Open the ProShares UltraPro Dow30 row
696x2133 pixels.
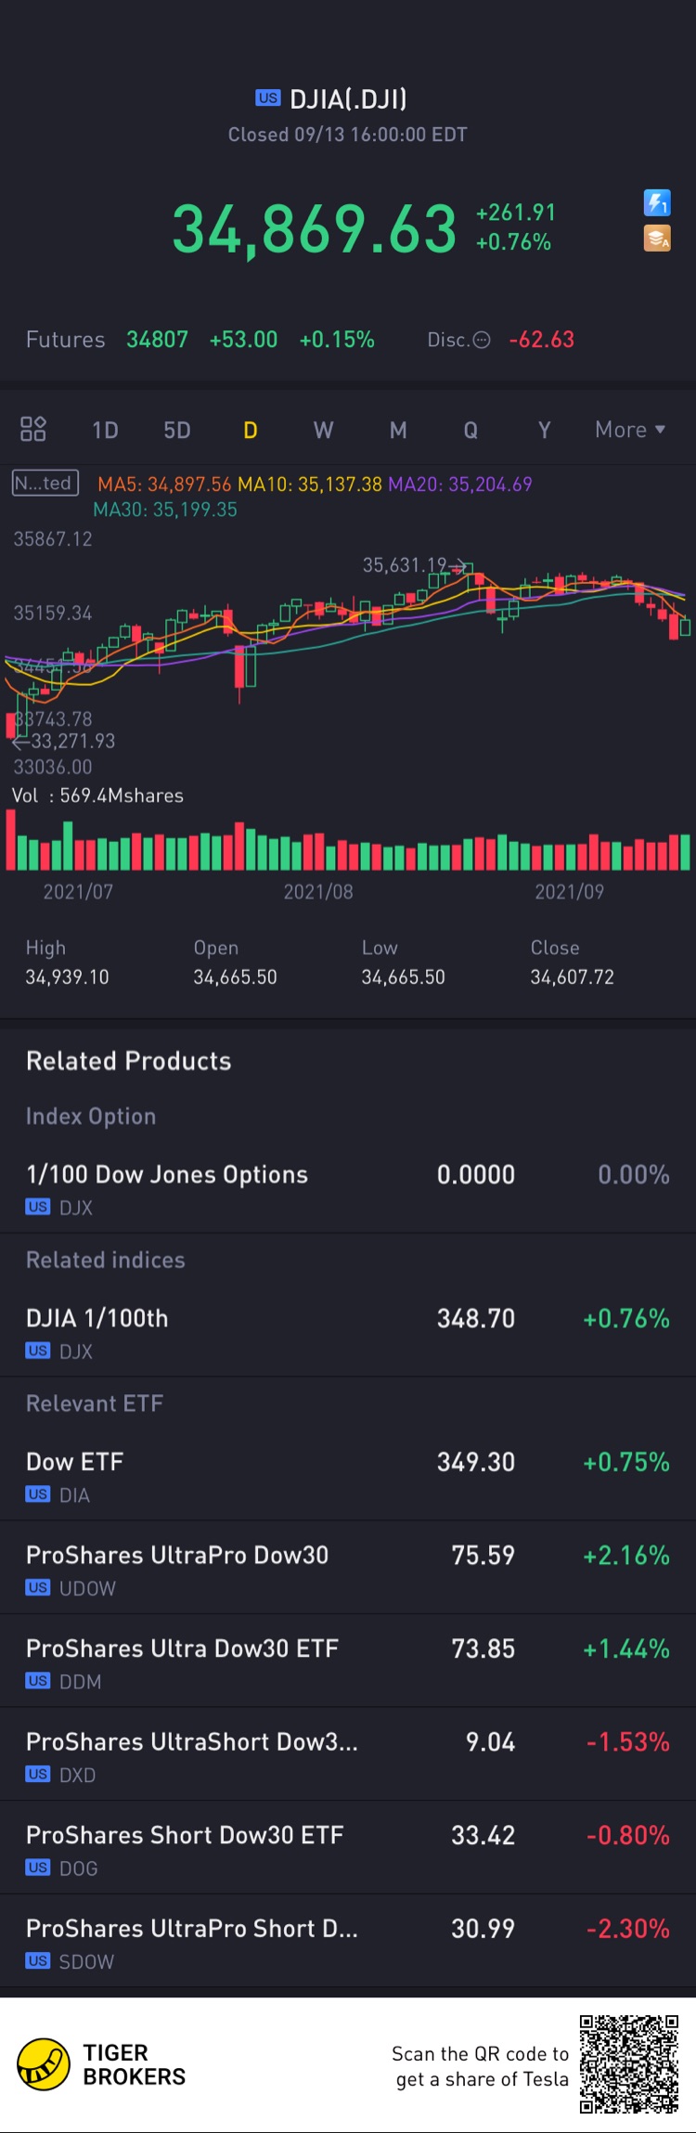coord(348,1569)
